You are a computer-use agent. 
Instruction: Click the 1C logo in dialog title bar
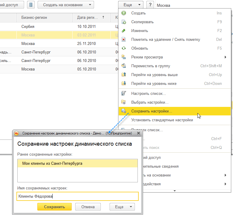(16, 133)
